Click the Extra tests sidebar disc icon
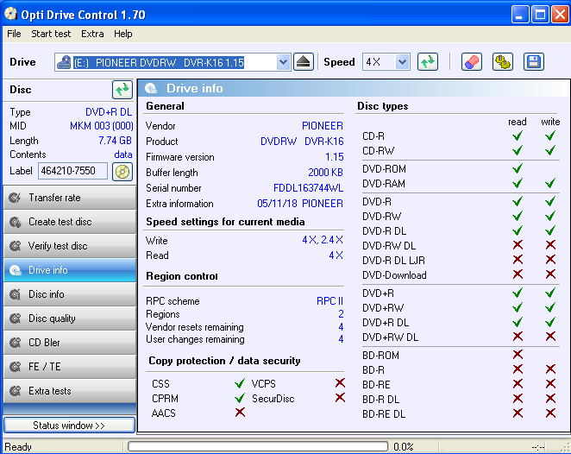Viewport: 571px width, 454px height. tap(15, 391)
